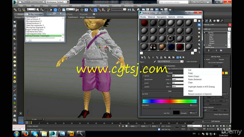This screenshot has height=137, width=244.
Task: Select the checker-textured material sample slot
Action: 171,39
